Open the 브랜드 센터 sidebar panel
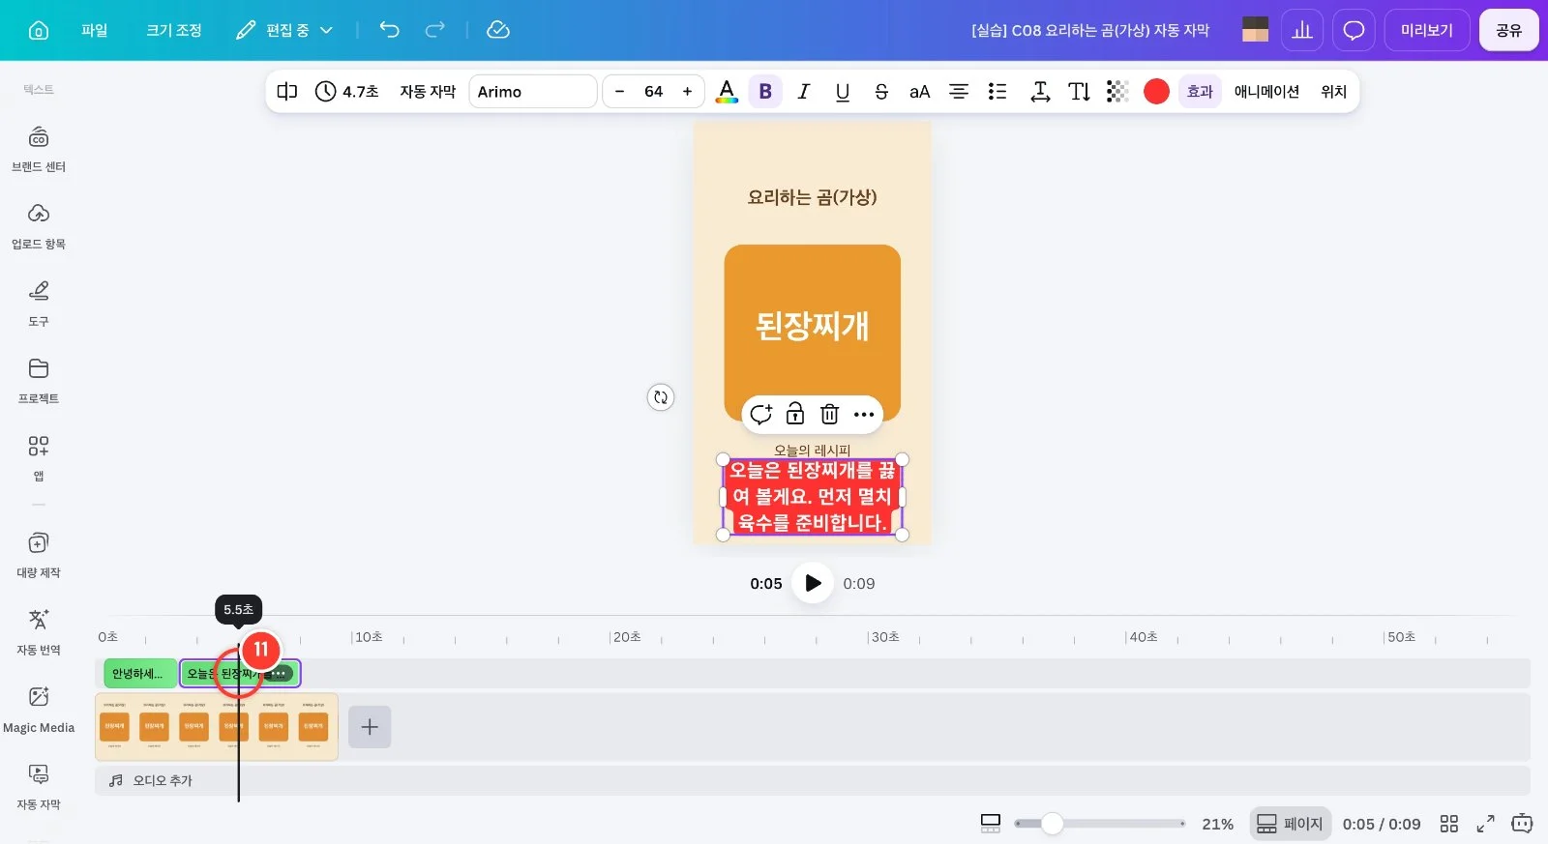 click(x=39, y=149)
